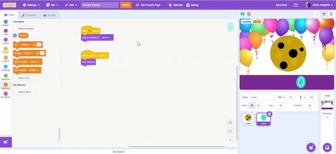Open the My Stuff folder icon

296,5
